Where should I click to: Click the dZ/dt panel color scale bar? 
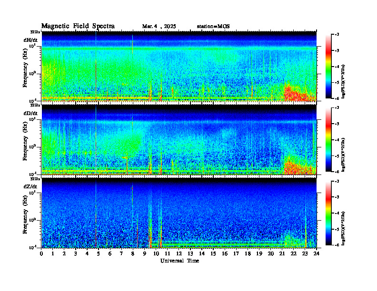pos(328,213)
